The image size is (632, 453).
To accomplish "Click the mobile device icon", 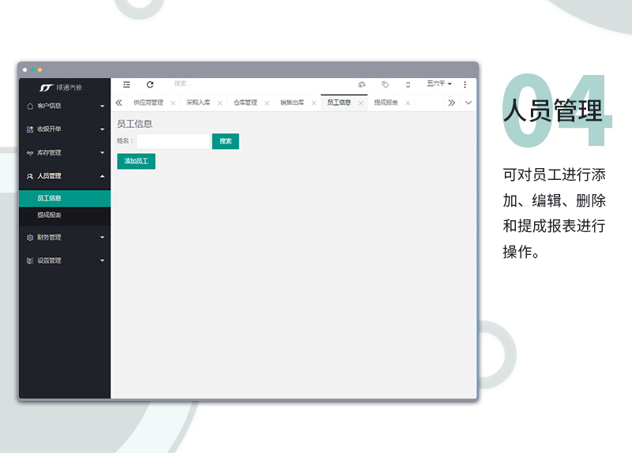I will (408, 84).
